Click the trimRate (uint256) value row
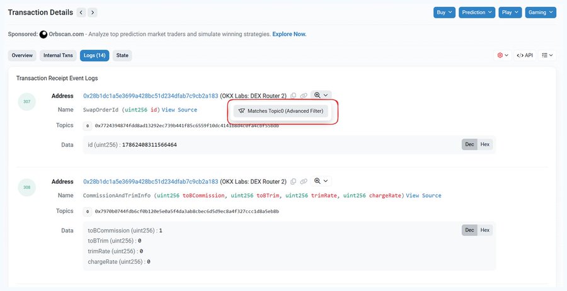Viewport: 567px width, 291px height. pos(115,251)
